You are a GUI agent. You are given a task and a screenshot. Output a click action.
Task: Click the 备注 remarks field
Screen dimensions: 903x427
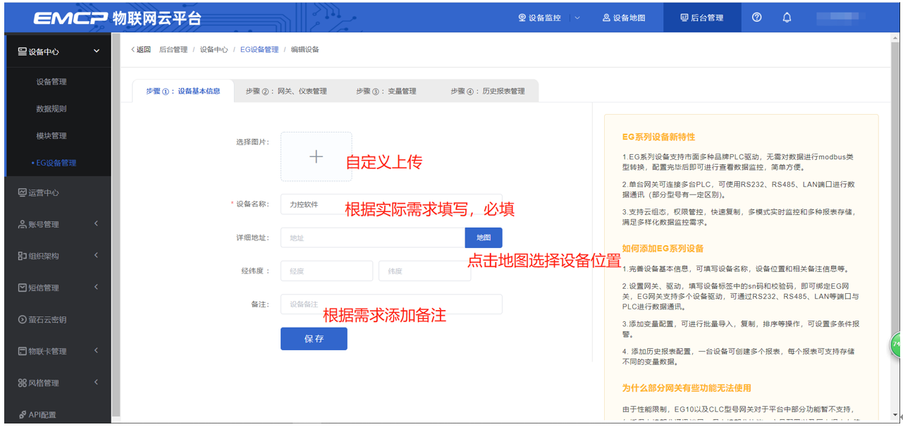click(391, 304)
